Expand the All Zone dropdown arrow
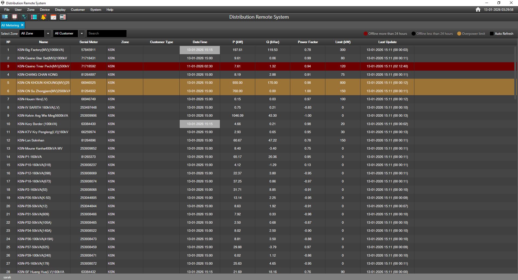The image size is (518, 280). pos(48,33)
